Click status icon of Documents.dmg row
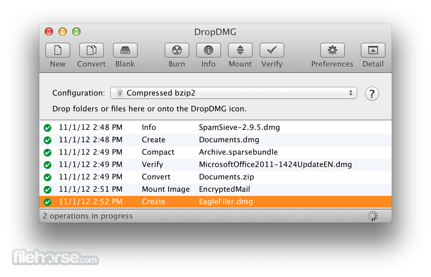Screen dimensions: 431x277 coord(47,140)
